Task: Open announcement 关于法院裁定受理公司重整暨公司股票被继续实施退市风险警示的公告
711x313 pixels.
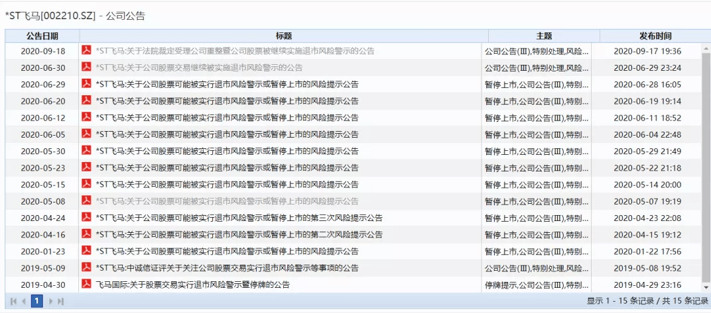Action: (x=235, y=51)
